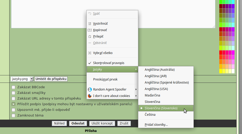This screenshot has height=134, width=242.
Task: Click the delete icon beside Odstrániť
Action: (x=90, y=43)
